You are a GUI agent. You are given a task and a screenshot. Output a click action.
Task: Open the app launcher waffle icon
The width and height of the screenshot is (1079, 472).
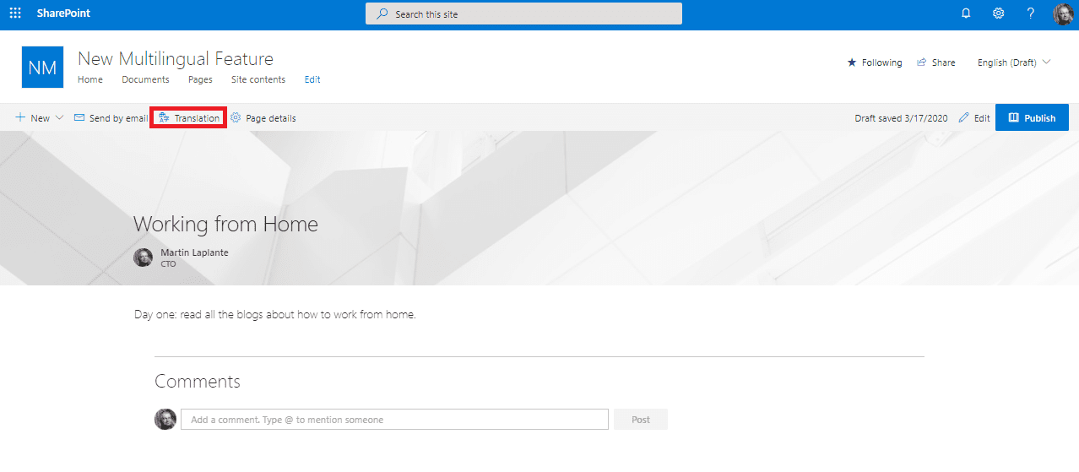15,14
